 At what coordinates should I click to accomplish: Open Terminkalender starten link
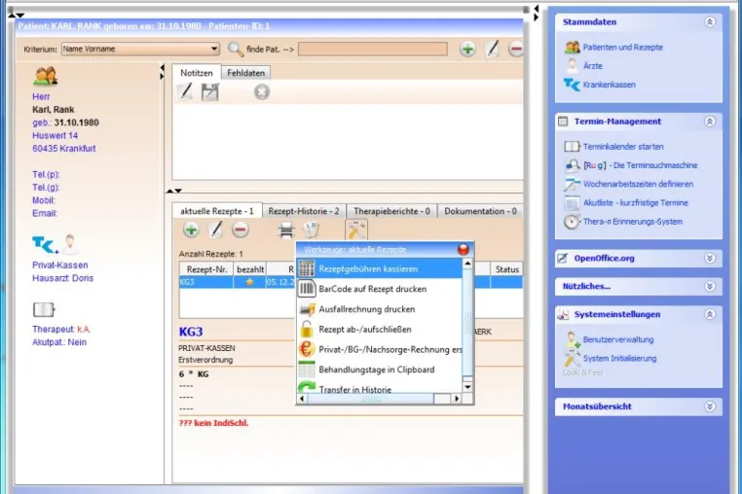point(623,147)
